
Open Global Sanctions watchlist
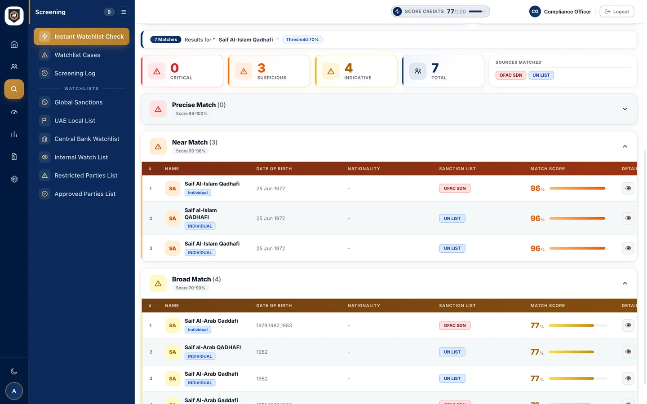[x=81, y=102]
